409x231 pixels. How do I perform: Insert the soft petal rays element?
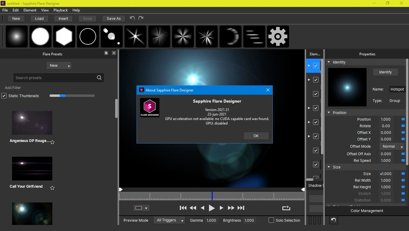pos(183,36)
